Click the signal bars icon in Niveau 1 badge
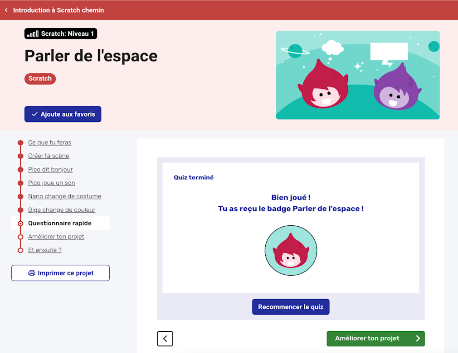458x353 pixels. (33, 34)
